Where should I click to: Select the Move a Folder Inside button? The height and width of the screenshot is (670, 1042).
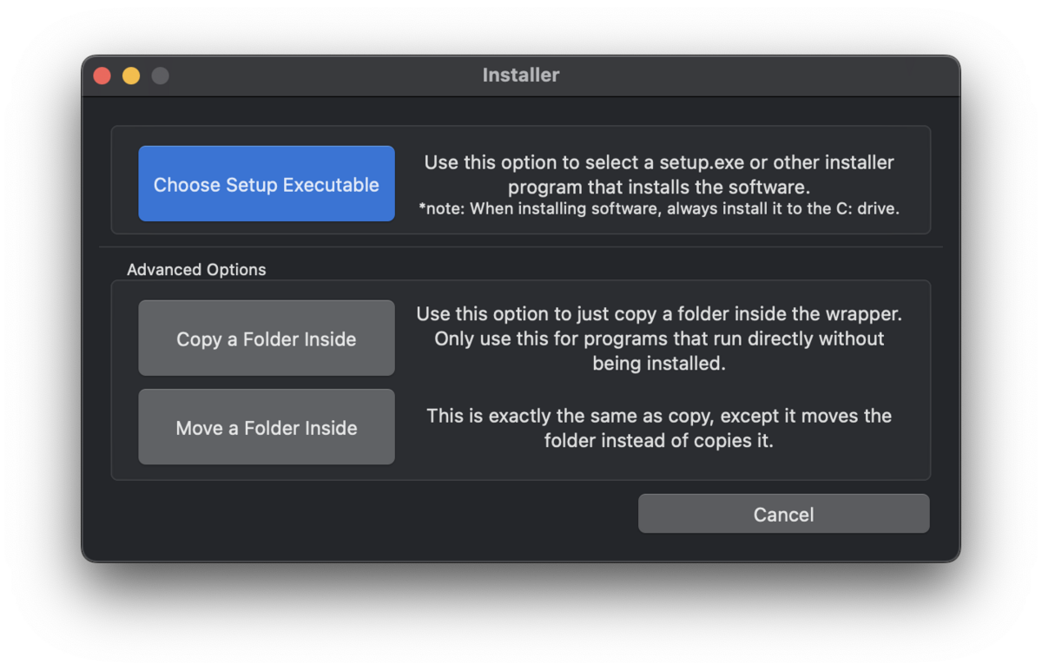pyautogui.click(x=266, y=427)
